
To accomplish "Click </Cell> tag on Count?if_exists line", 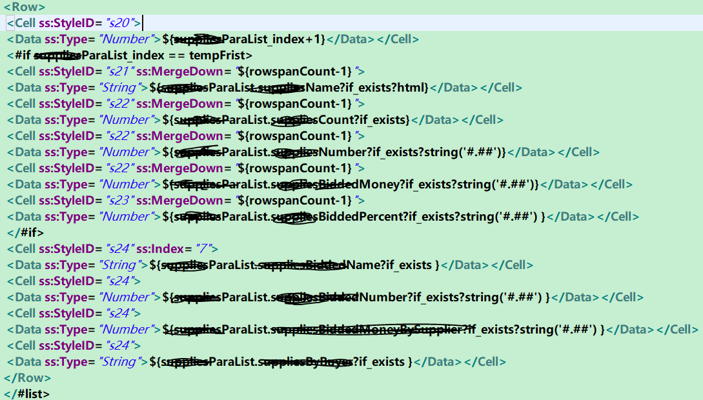I will 482,120.
